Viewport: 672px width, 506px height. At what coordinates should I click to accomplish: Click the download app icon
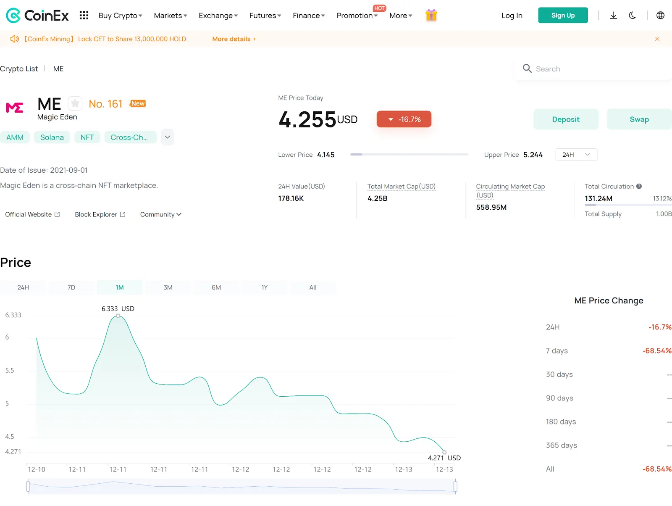[x=614, y=16]
